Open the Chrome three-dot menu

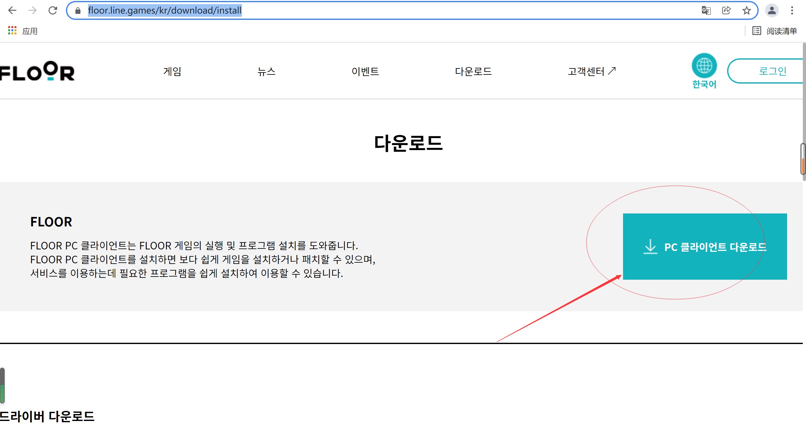pyautogui.click(x=792, y=10)
